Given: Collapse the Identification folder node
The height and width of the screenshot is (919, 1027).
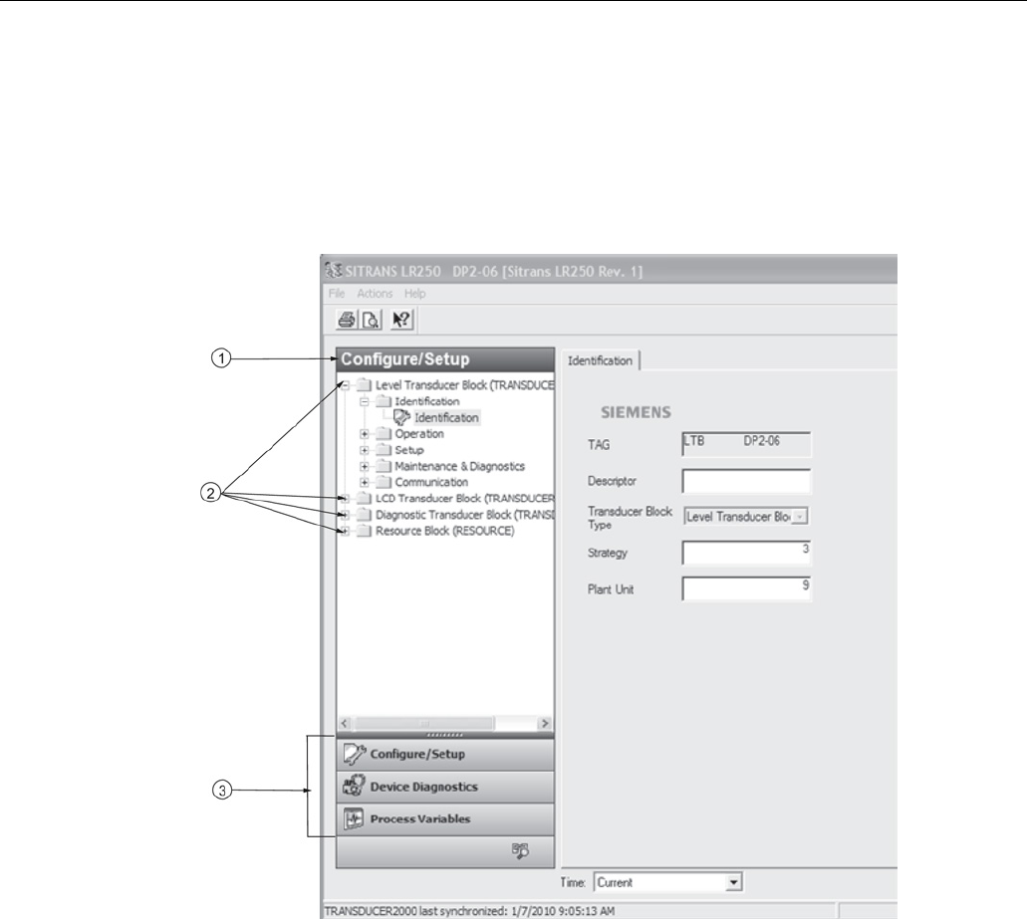Looking at the screenshot, I should [x=365, y=402].
